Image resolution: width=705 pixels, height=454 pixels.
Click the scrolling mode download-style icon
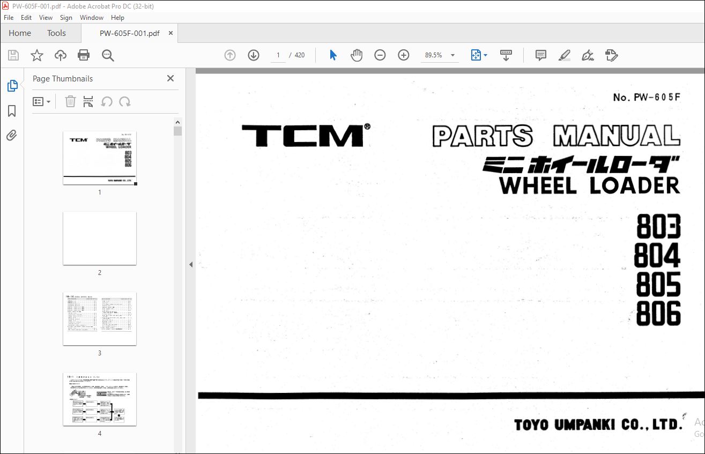point(506,55)
